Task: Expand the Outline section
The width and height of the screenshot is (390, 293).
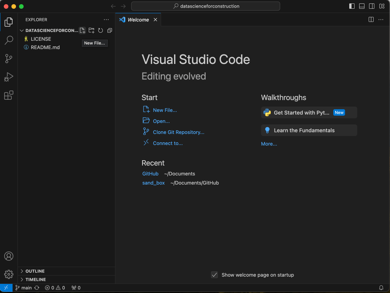Action: click(35, 271)
